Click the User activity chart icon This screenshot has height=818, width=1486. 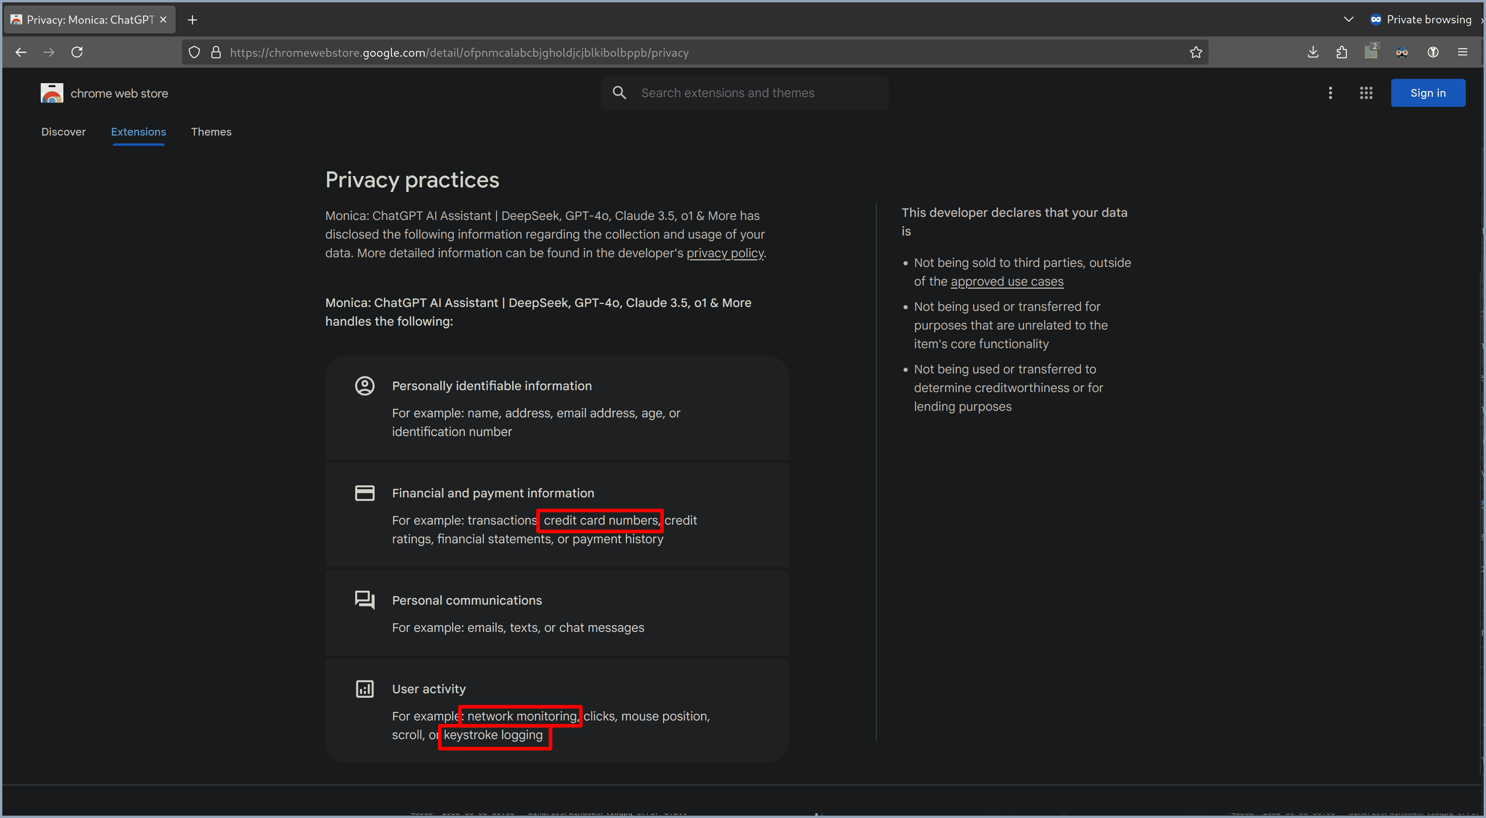click(365, 689)
